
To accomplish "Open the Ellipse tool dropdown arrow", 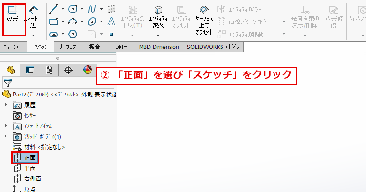I will pyautogui.click(x=101, y=22).
